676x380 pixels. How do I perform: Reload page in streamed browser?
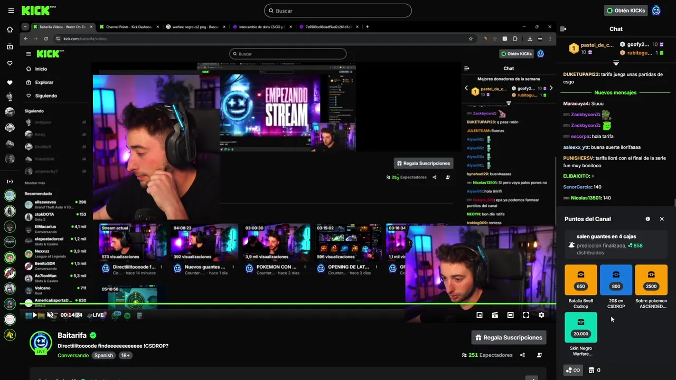coord(46,39)
